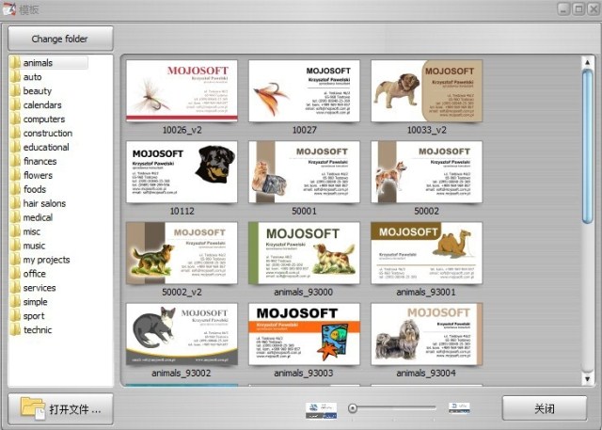The height and width of the screenshot is (430, 602).
Task: Click the Change folder button
Action: coord(60,39)
